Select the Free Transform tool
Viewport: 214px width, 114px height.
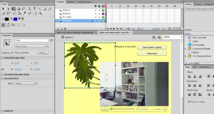click(13, 9)
